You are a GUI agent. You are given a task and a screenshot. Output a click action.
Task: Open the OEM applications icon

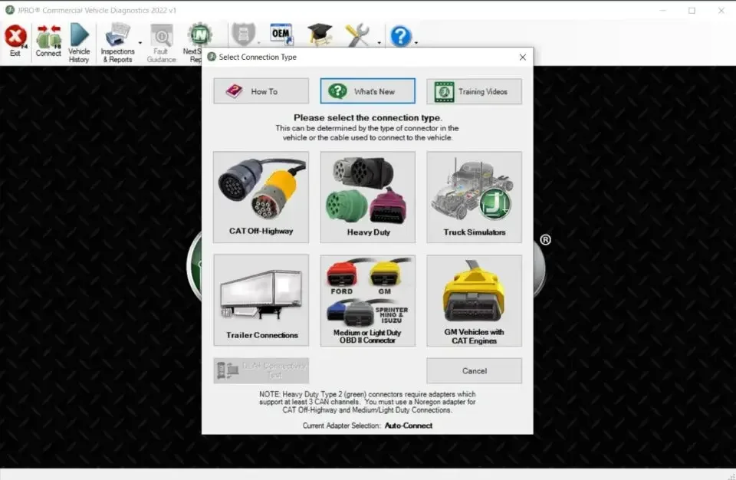(x=281, y=35)
